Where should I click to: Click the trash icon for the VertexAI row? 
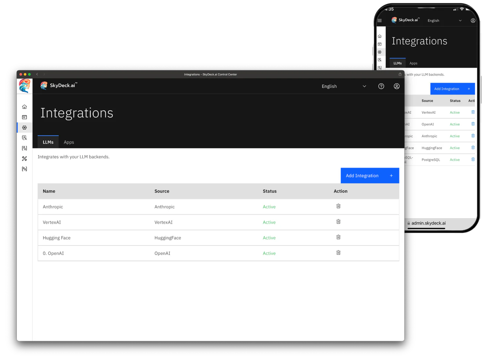pos(338,221)
